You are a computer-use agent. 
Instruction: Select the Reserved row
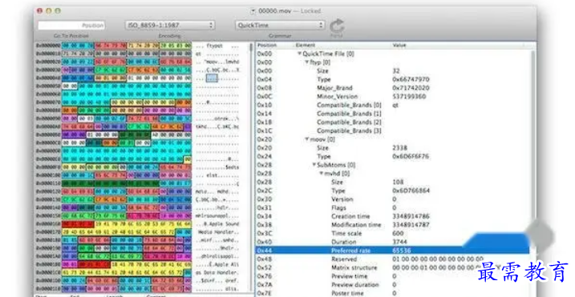(x=392, y=259)
